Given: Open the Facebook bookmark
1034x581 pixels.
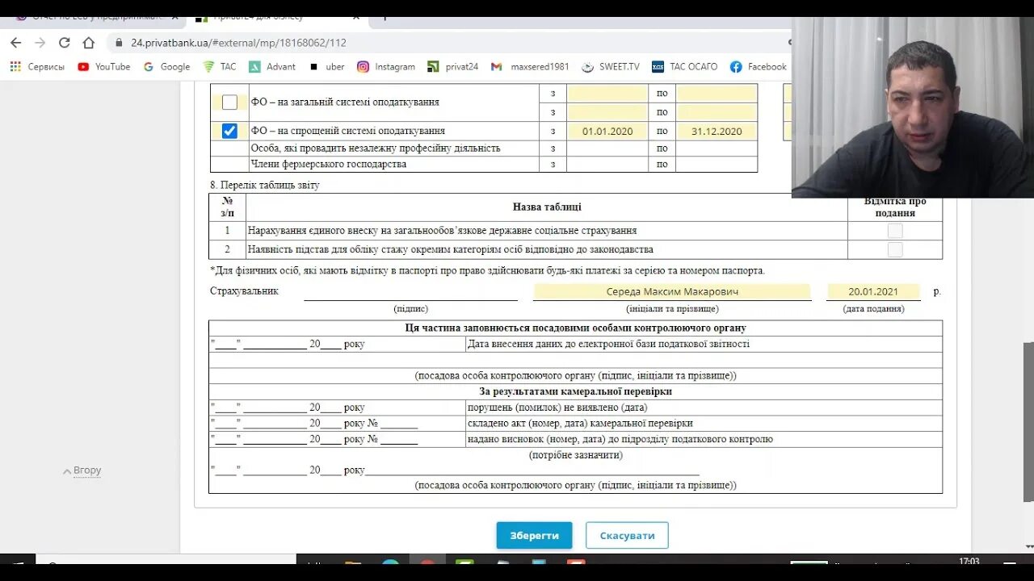Looking at the screenshot, I should tap(758, 67).
